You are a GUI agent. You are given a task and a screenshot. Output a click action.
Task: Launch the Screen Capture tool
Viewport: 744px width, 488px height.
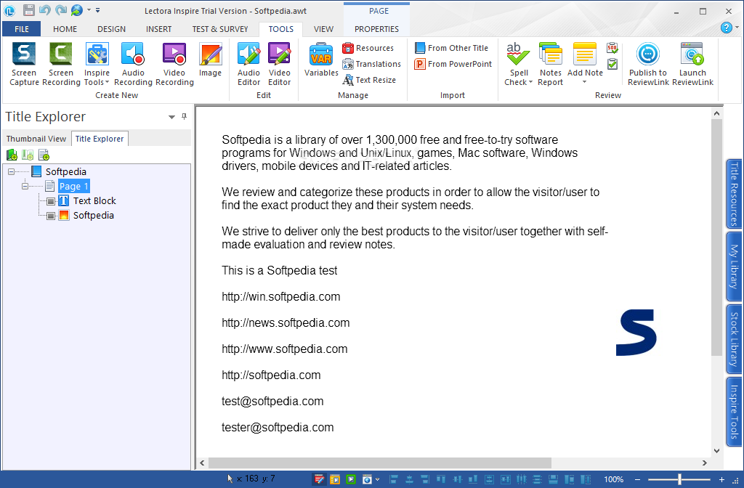pyautogui.click(x=24, y=64)
